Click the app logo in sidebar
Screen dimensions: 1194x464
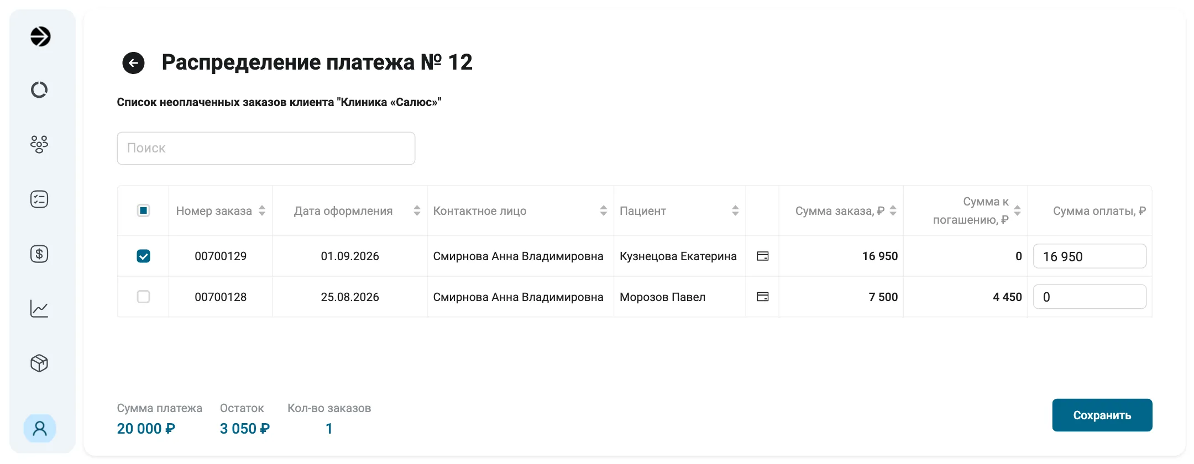click(40, 36)
